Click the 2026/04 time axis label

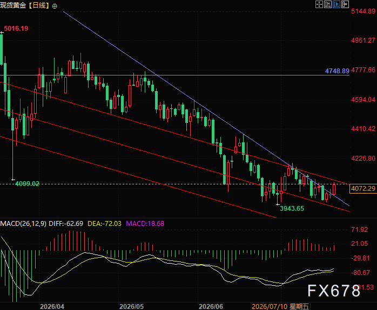click(52, 306)
